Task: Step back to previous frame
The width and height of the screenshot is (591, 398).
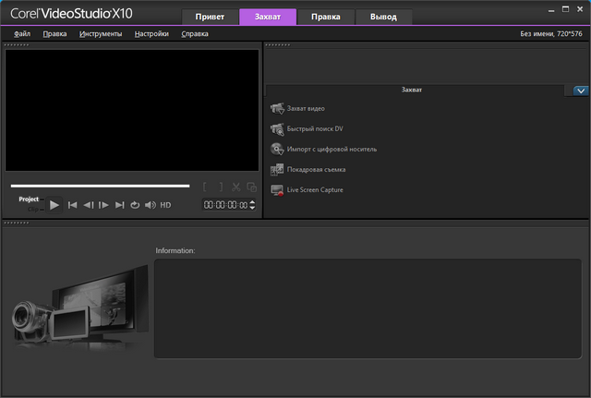Action: tap(88, 205)
